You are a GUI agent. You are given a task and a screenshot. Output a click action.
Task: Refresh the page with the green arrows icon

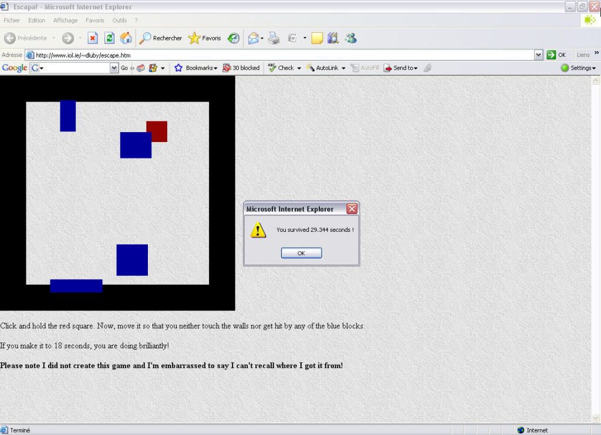(x=109, y=38)
